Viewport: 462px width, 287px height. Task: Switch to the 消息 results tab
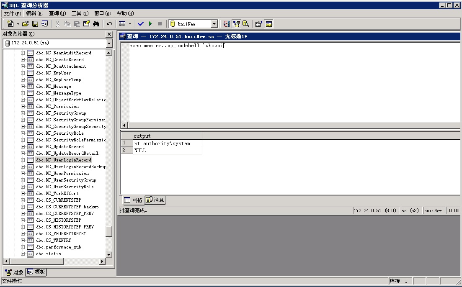point(155,200)
